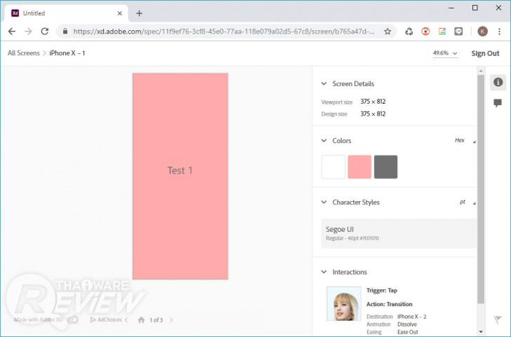Image resolution: width=511 pixels, height=337 pixels.
Task: Click the flag icon at bottom right
Action: pos(498,319)
